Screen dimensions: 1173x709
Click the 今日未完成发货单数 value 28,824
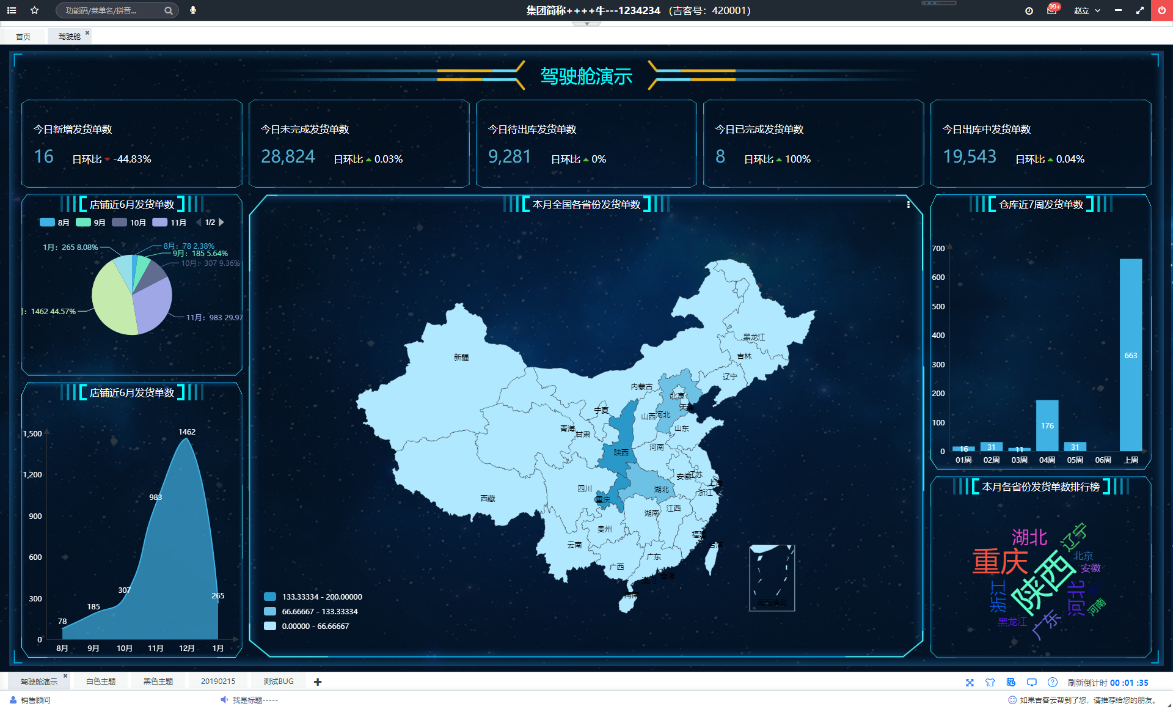(288, 157)
